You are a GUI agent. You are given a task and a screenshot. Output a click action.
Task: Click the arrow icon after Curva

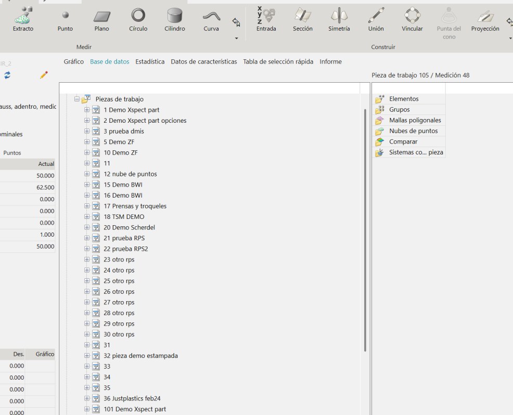(x=236, y=22)
